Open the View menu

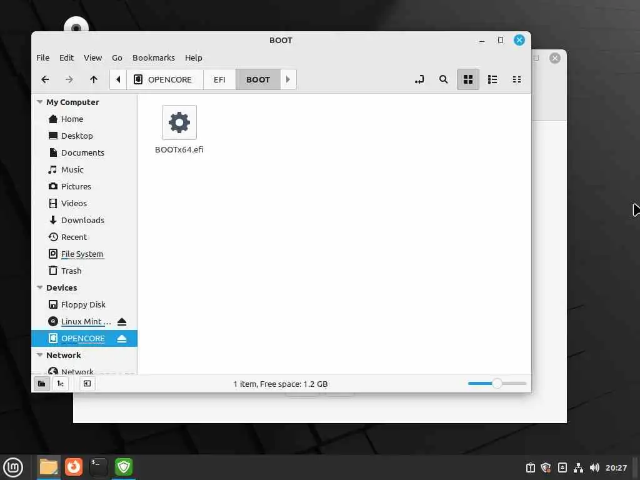tap(92, 58)
